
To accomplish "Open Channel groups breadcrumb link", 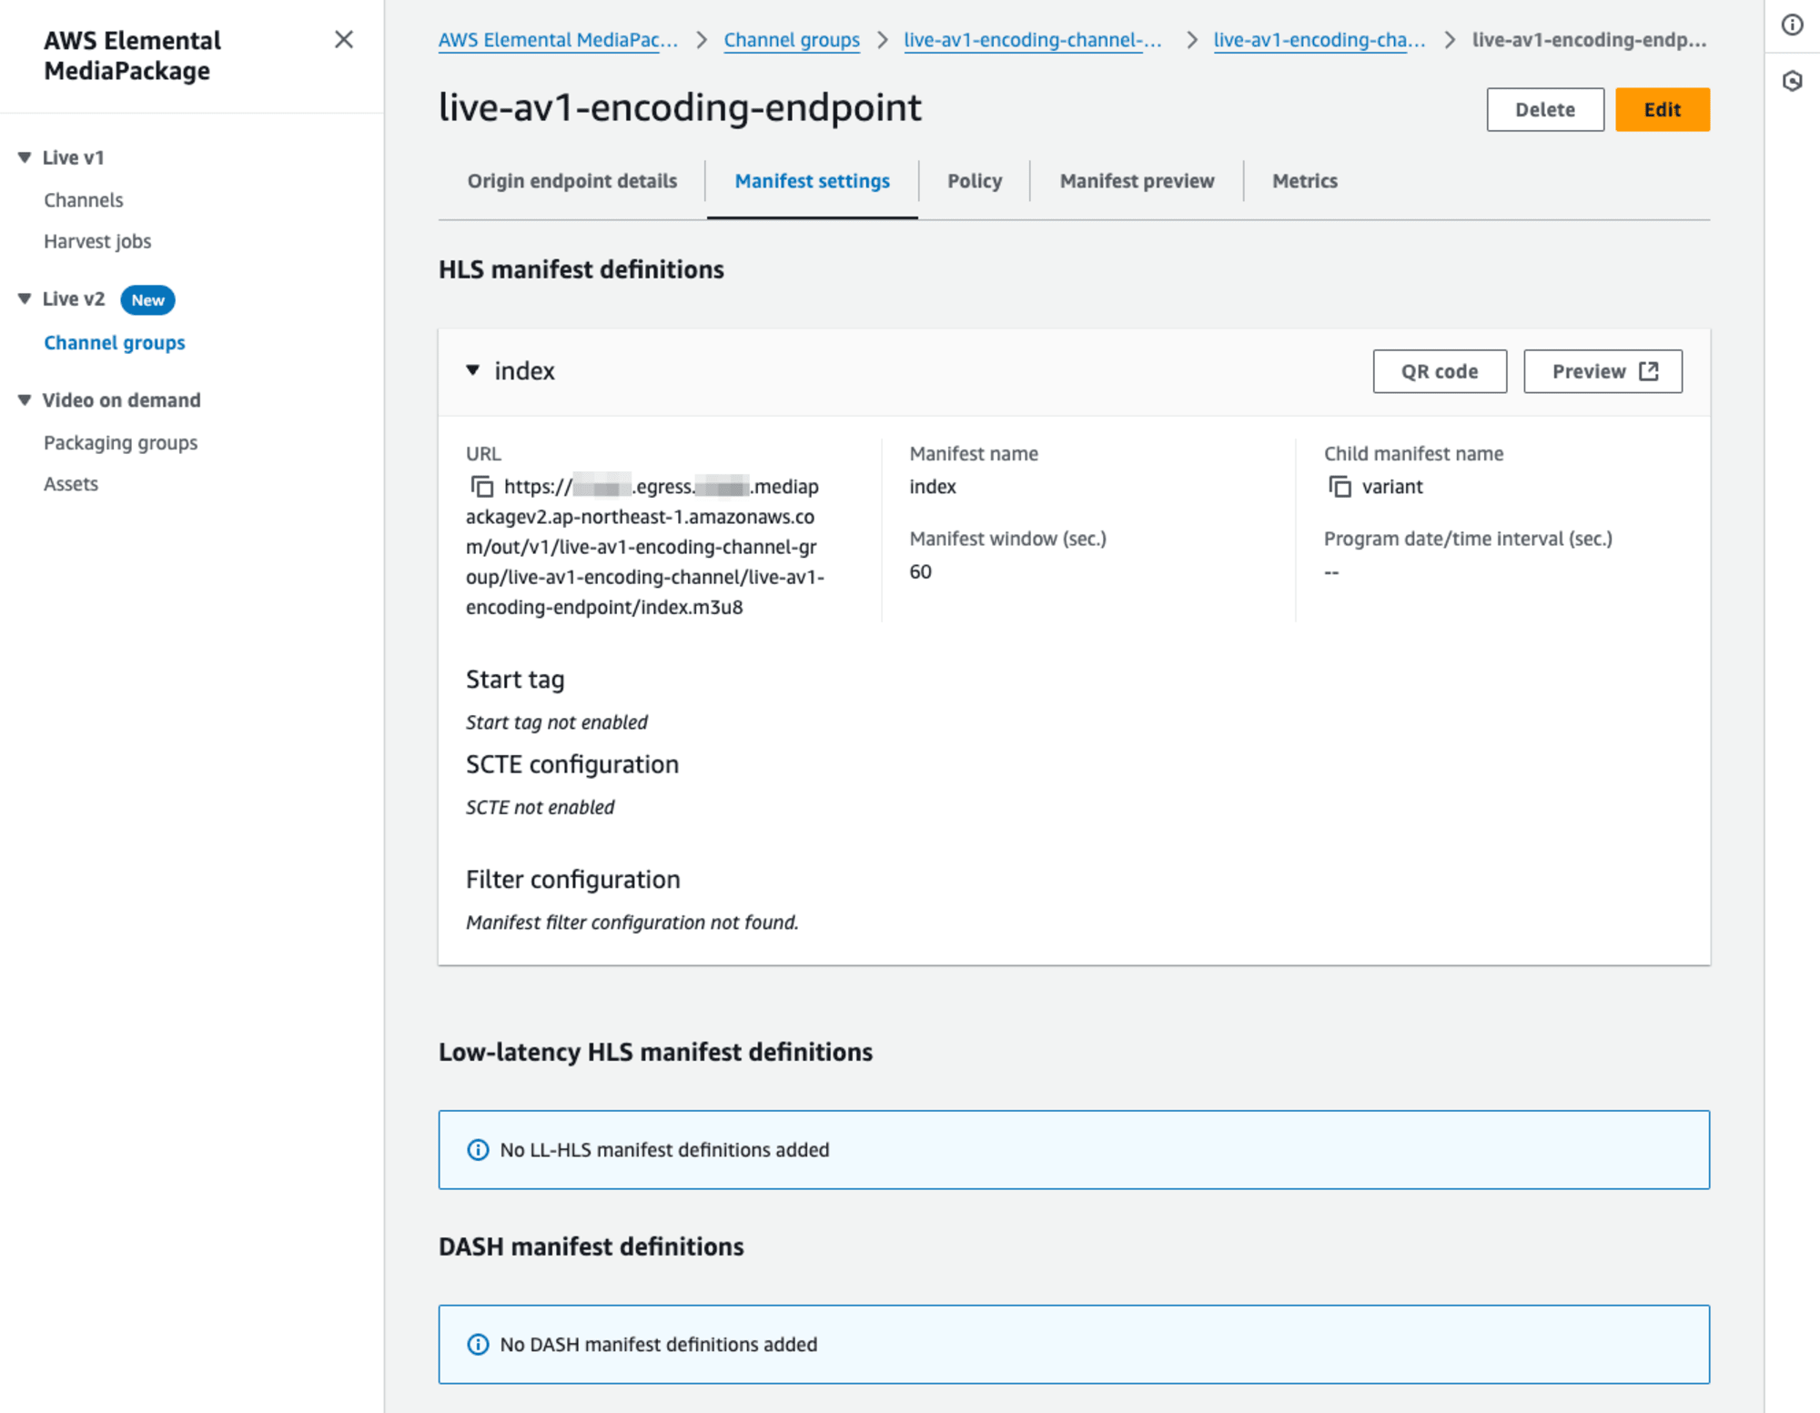I will [x=792, y=40].
